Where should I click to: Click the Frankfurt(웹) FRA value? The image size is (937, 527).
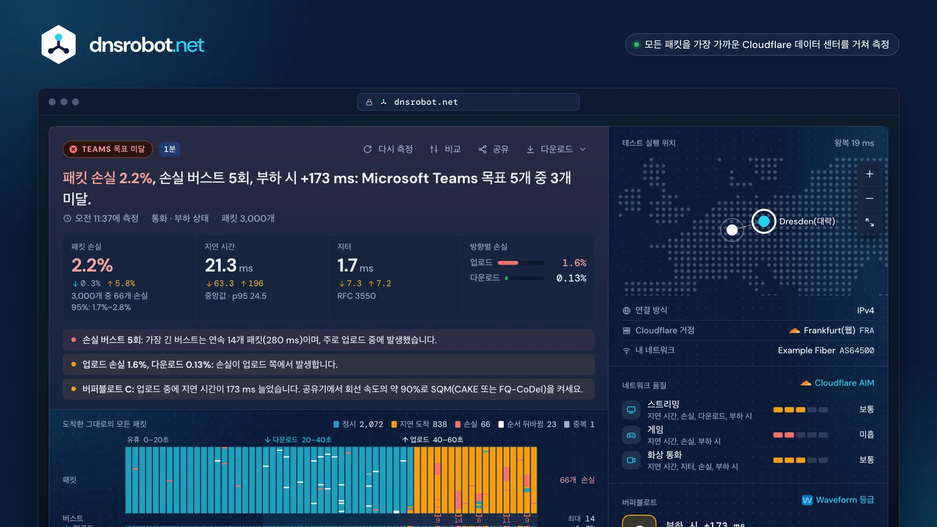point(832,330)
